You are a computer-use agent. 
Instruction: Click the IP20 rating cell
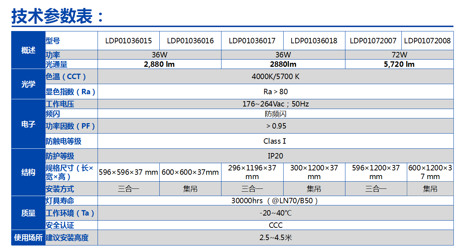pyautogui.click(x=275, y=156)
